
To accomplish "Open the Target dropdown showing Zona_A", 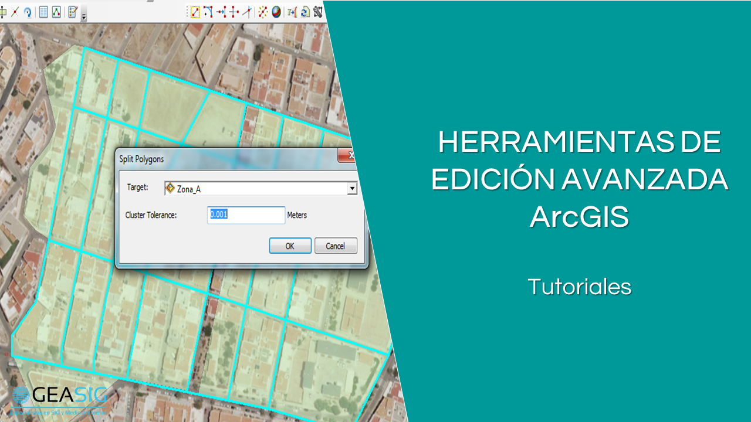I will click(351, 189).
